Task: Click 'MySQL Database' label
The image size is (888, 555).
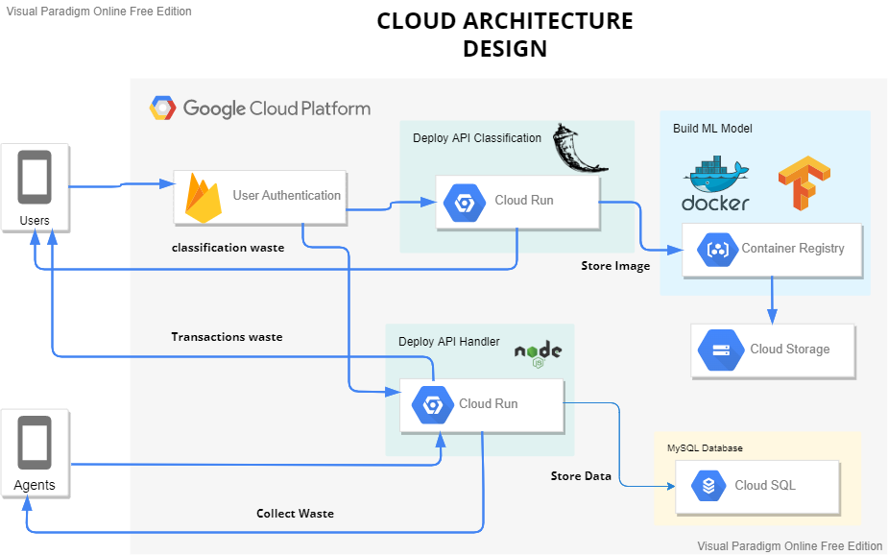Action: [x=705, y=448]
